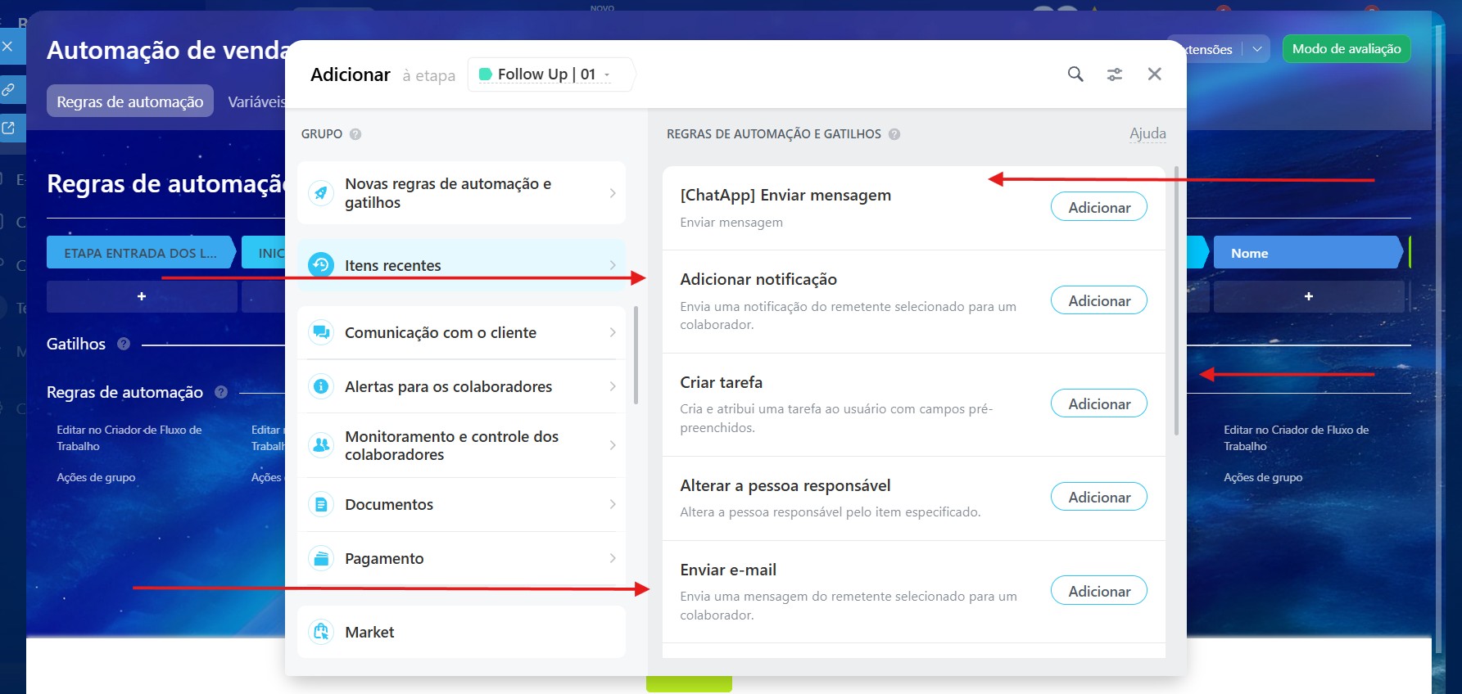Click the group list vertical scrollbar
1462x694 pixels.
[x=636, y=355]
